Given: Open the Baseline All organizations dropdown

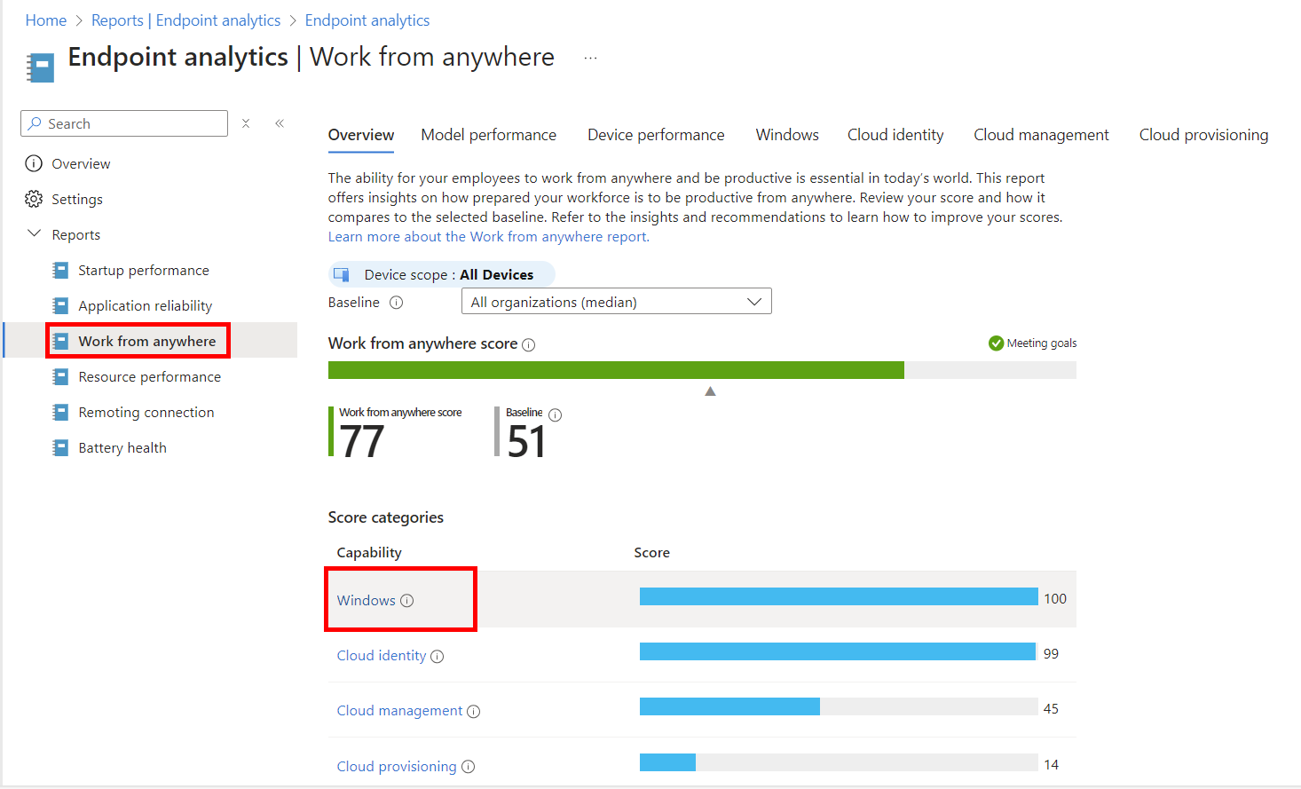Looking at the screenshot, I should 617,302.
